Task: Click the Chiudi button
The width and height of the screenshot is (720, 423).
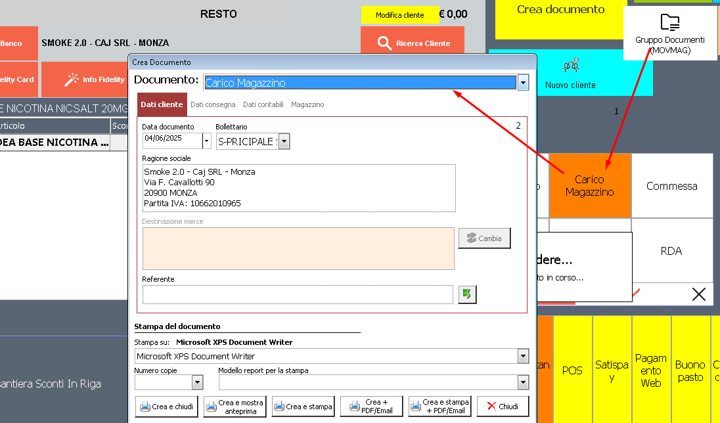Action: [x=503, y=407]
